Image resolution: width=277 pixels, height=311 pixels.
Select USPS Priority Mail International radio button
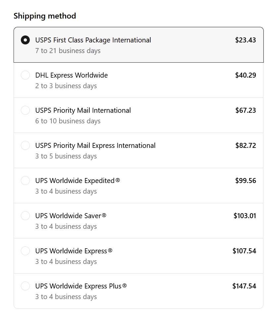25,110
